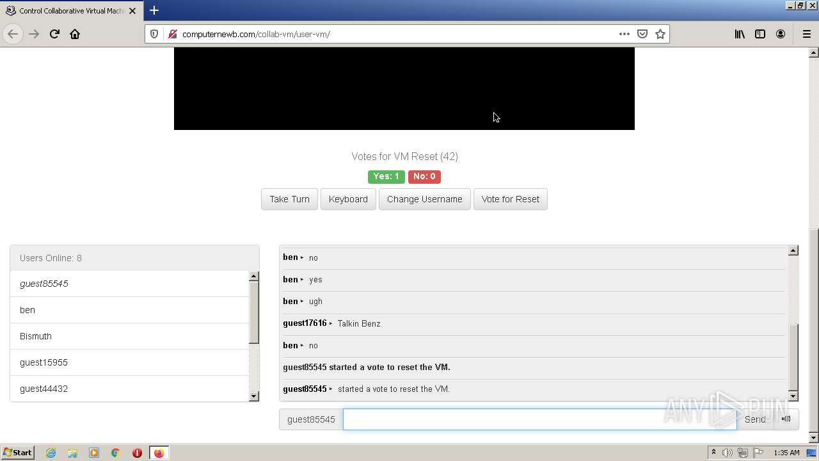Click the user list scrollbar thumb
The height and width of the screenshot is (461, 819).
click(254, 312)
